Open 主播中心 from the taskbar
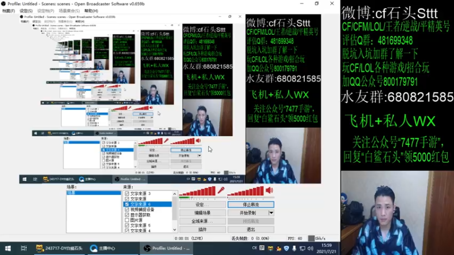Viewport: 454px width, 255px height. pos(103,248)
